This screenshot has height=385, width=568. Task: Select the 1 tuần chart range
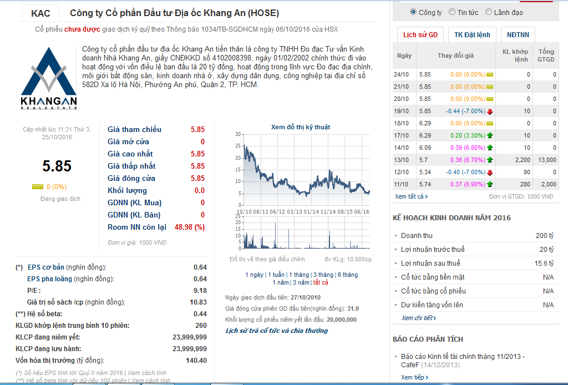tap(276, 275)
